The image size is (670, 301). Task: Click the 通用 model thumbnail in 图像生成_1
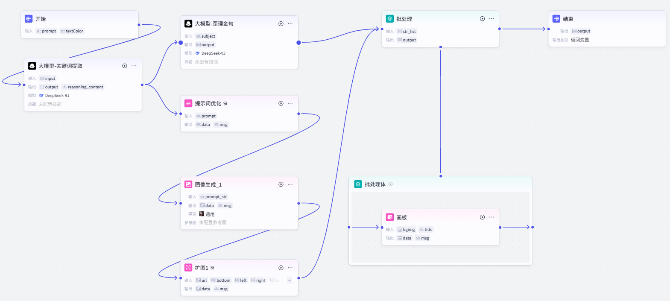pyautogui.click(x=202, y=214)
